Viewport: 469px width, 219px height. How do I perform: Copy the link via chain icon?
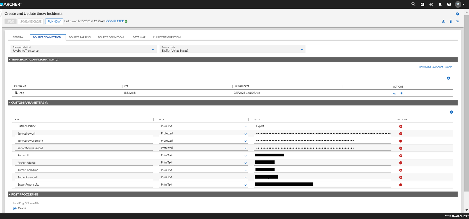coord(457,21)
